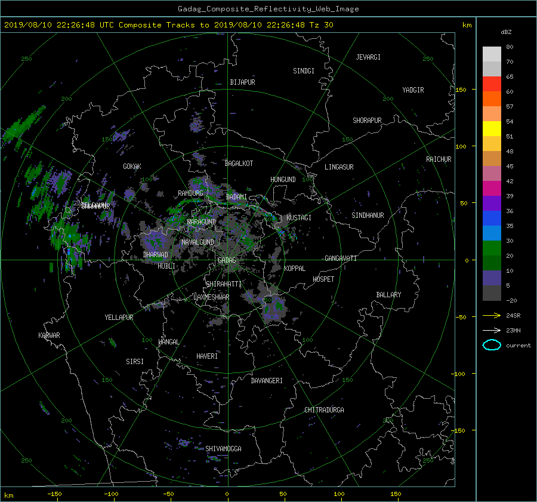537x502 pixels.
Task: Pick the bright yellow swatch in dBZ legend
Action: [492, 128]
